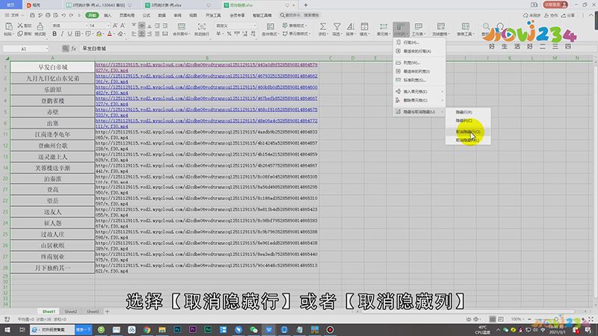Choose Hide Rows in submenu
The image size is (598, 336).
point(468,112)
